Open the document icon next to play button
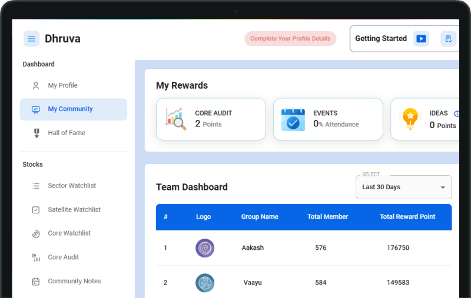 [449, 39]
